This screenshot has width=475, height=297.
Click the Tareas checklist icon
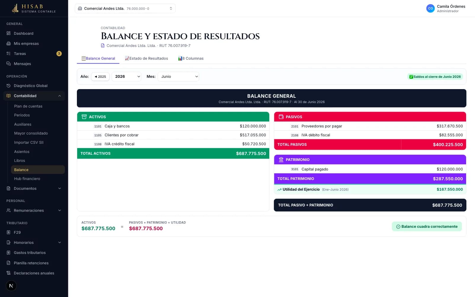[x=9, y=53]
